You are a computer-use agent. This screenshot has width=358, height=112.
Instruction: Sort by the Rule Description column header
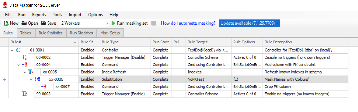click(278, 42)
